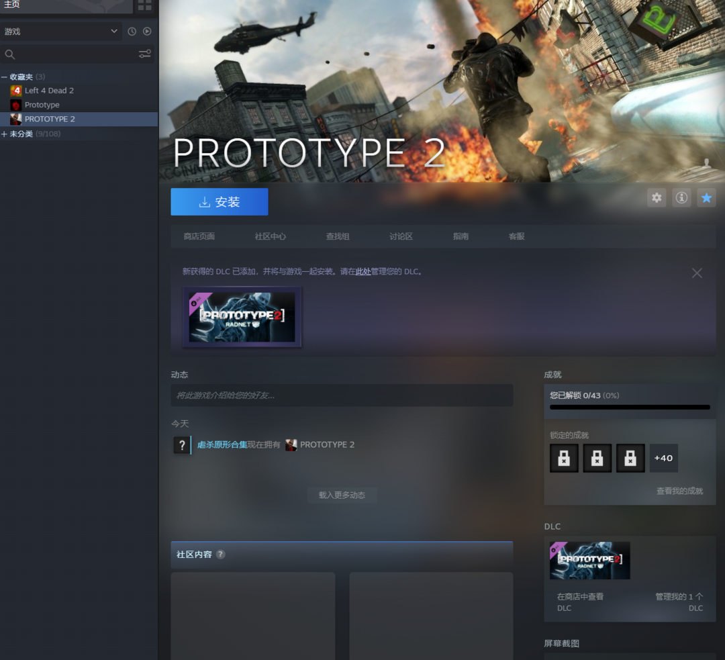This screenshot has width=725, height=660.
Task: Open the RADNET DLC thumbnail in notification
Action: tap(242, 317)
